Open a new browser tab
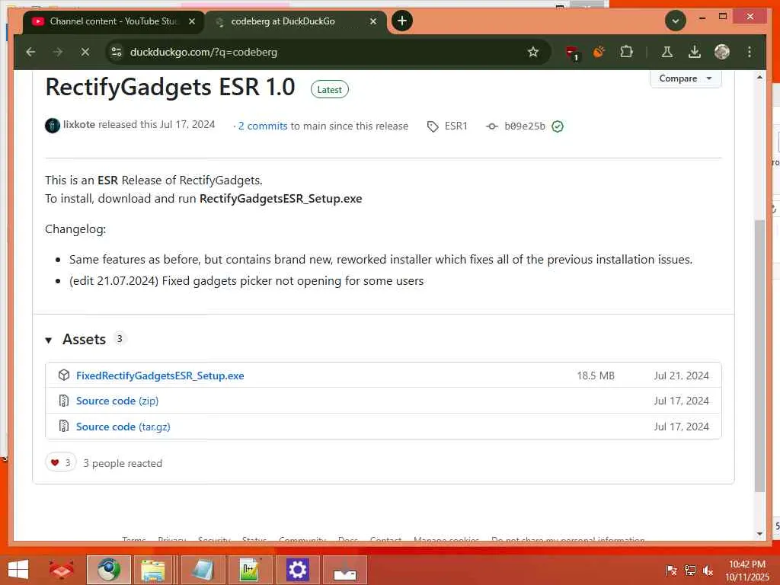This screenshot has height=585, width=780. click(x=402, y=21)
